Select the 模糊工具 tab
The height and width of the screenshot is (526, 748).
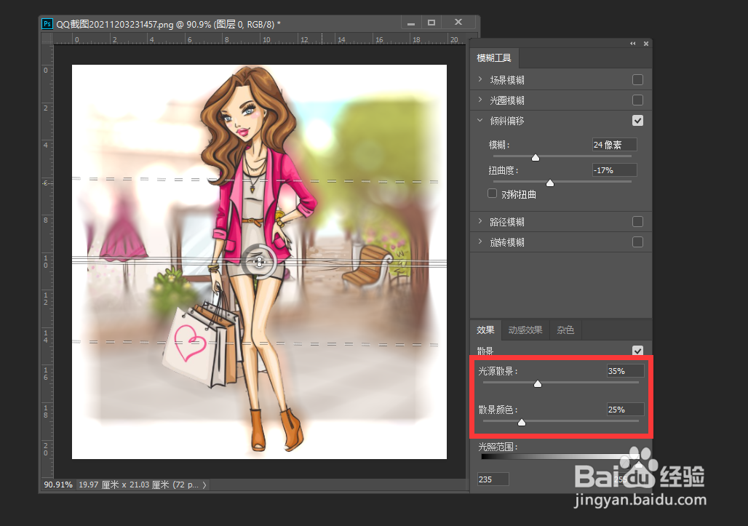494,58
